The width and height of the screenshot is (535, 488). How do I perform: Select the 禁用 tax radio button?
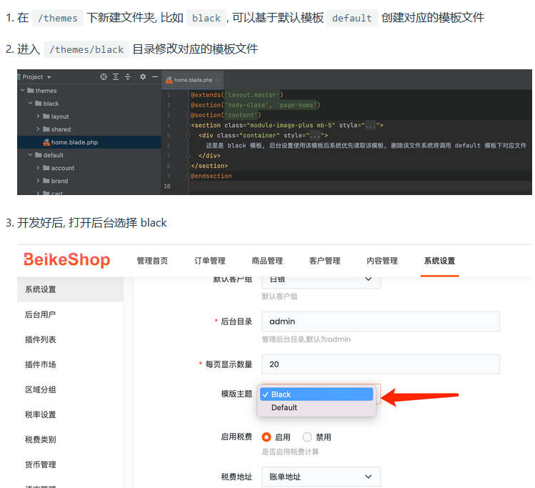[x=307, y=437]
